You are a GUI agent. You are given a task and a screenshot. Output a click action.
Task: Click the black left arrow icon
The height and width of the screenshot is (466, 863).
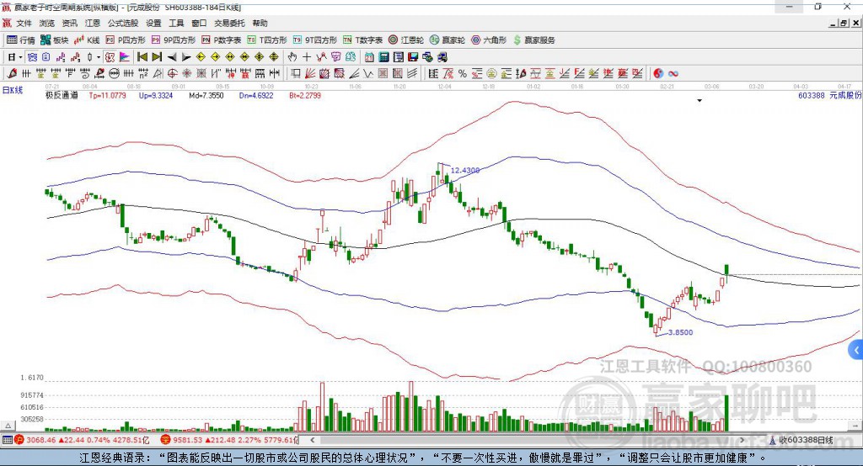tap(172, 56)
